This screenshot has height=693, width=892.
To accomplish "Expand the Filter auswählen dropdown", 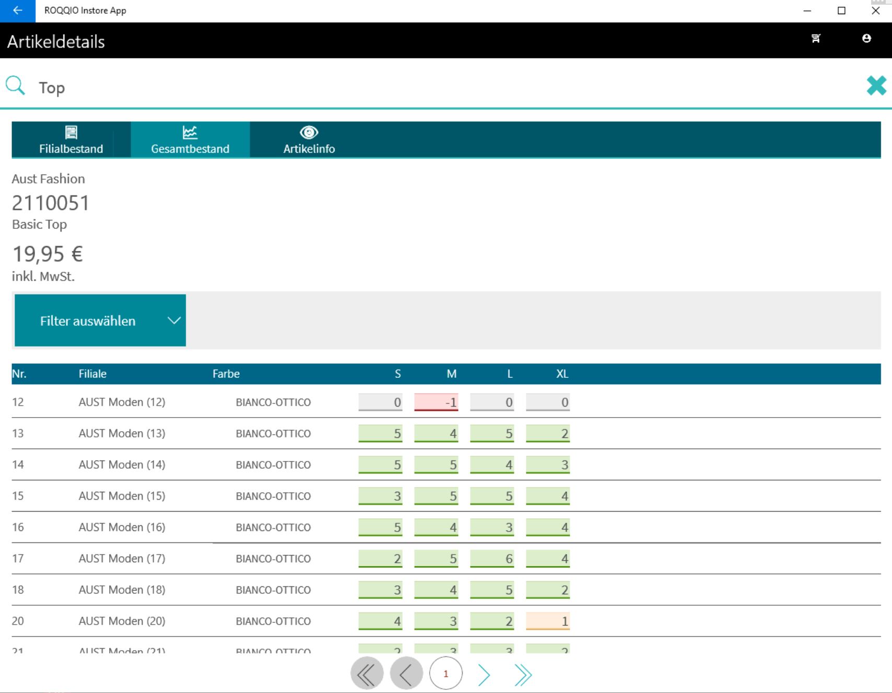I will pos(88,320).
